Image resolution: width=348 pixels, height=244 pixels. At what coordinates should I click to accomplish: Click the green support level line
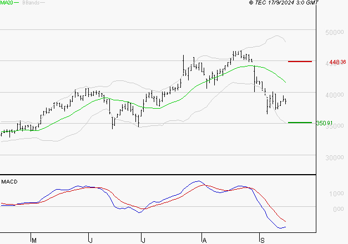[x=300, y=123]
